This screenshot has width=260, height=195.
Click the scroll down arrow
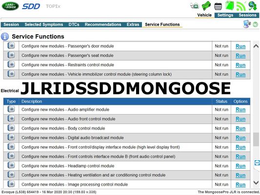click(x=256, y=183)
